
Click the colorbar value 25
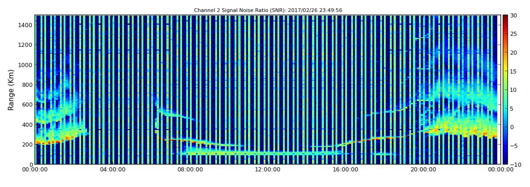coord(513,34)
